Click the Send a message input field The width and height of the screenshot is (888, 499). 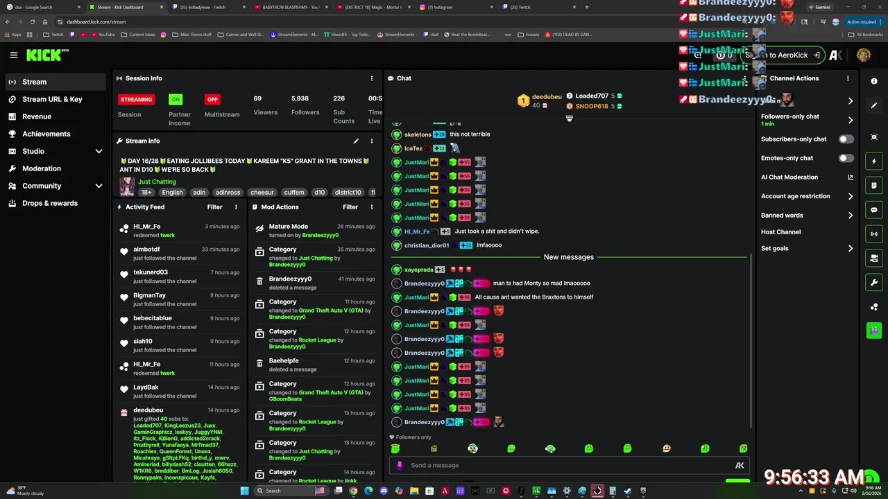(x=569, y=465)
